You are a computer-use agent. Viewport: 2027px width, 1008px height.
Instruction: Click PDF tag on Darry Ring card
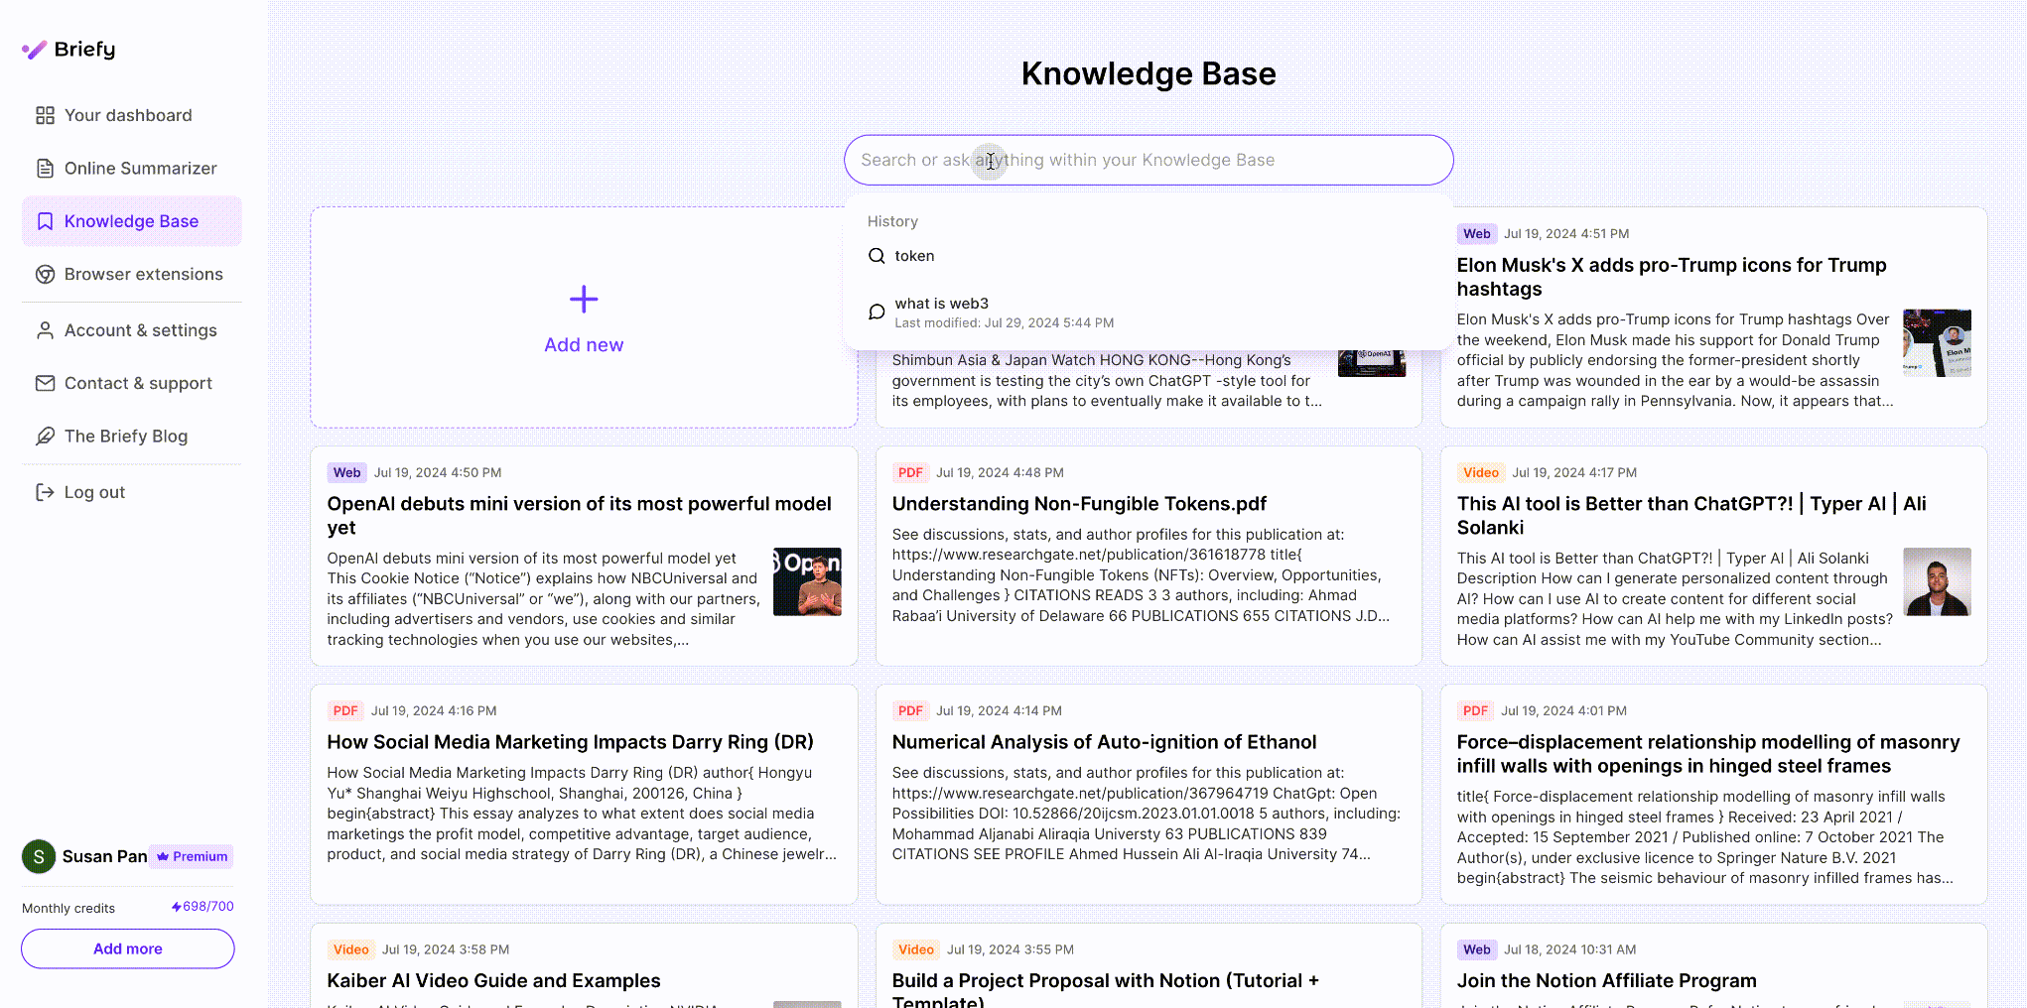pos(345,711)
